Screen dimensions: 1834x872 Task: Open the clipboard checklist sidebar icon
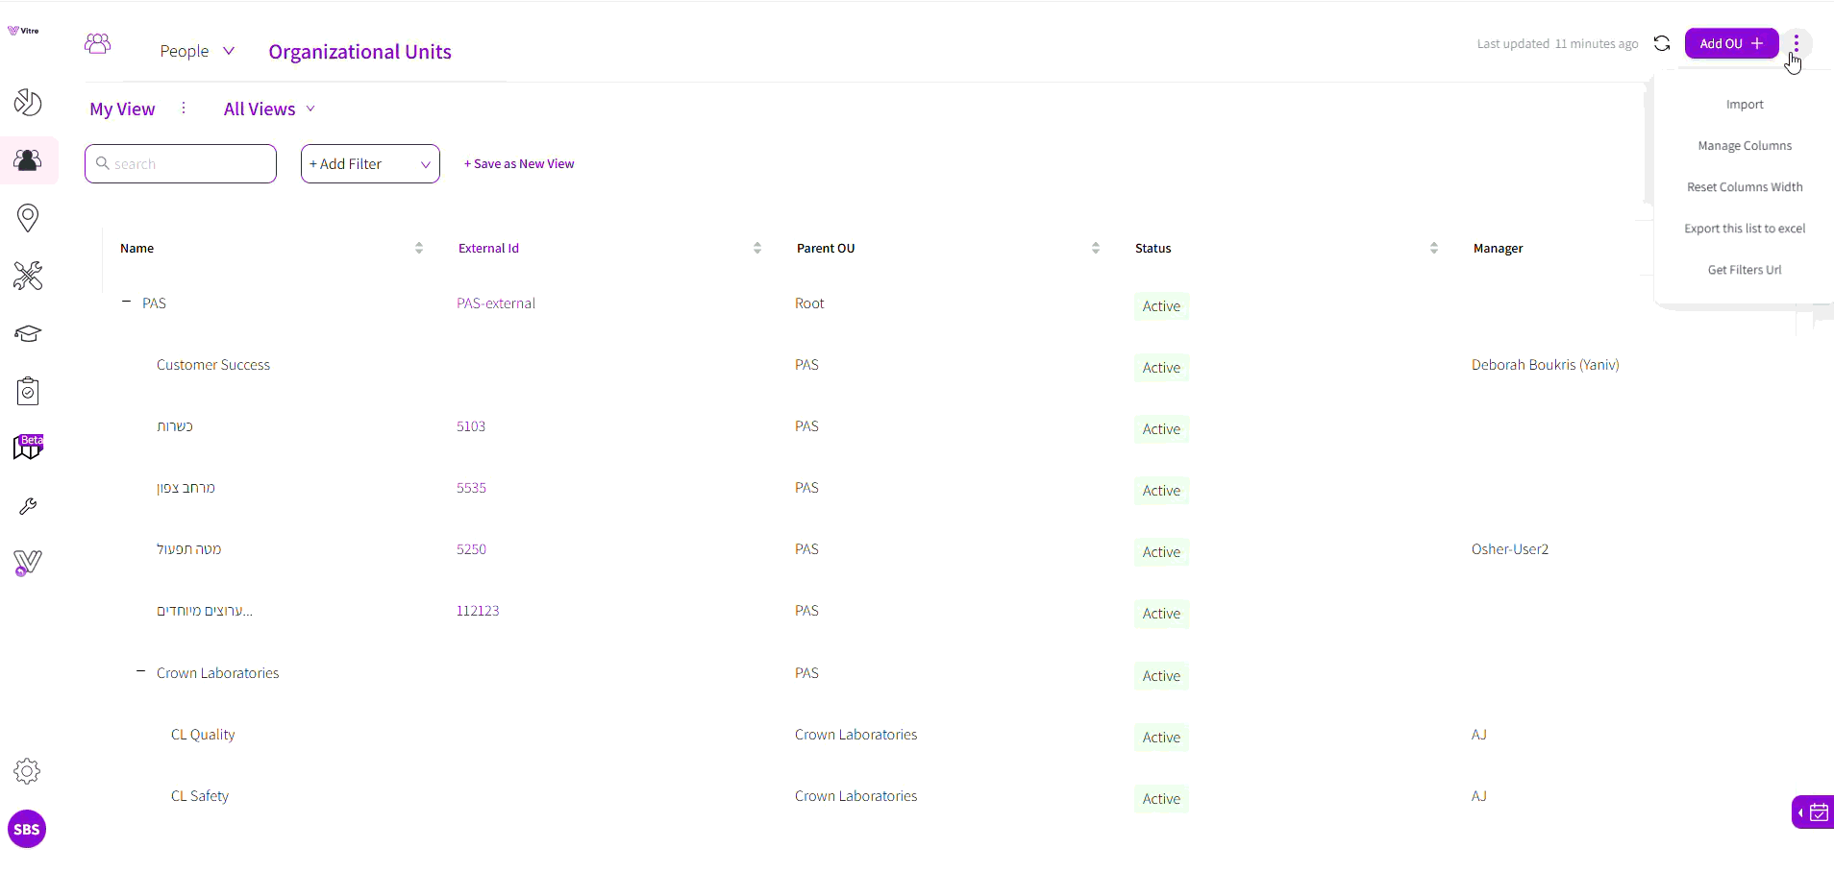pos(28,391)
